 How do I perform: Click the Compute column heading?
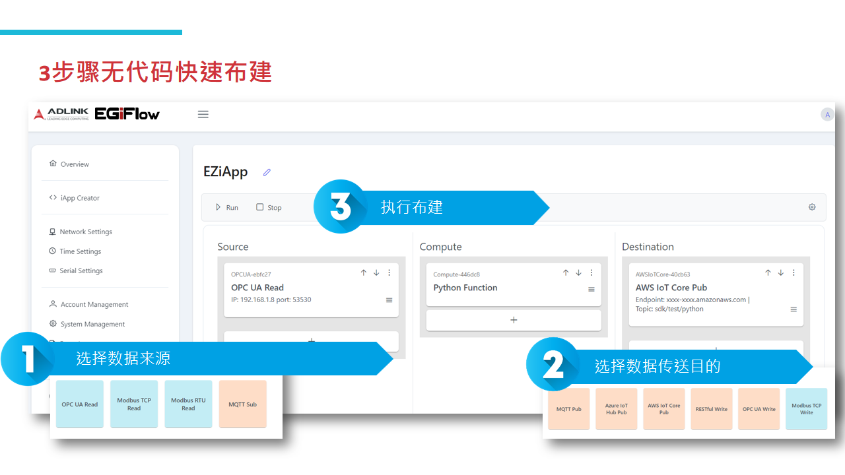(441, 247)
